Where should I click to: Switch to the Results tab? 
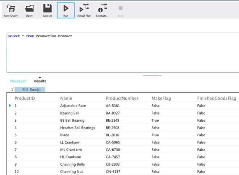click(40, 81)
